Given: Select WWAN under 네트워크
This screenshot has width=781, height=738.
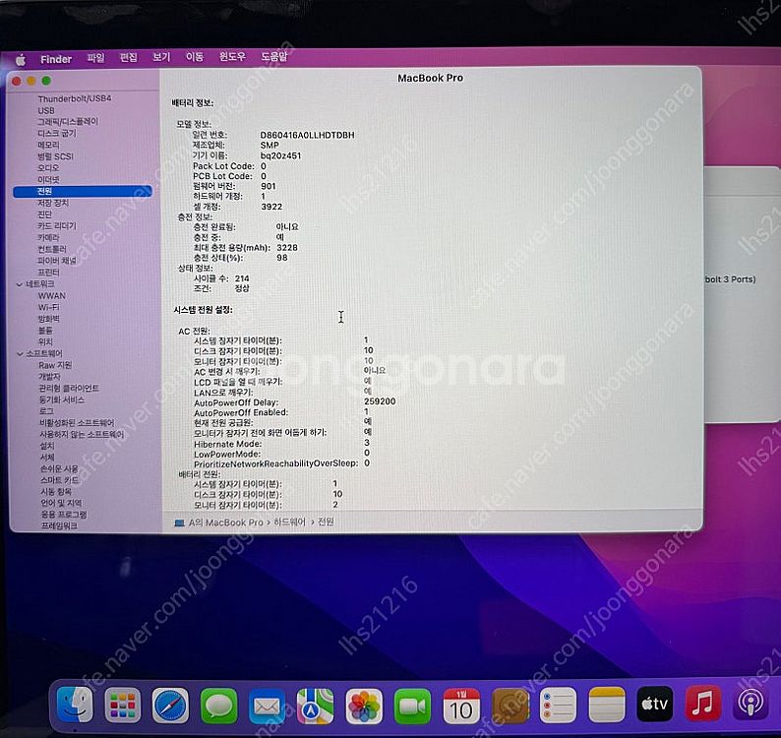Looking at the screenshot, I should 52,296.
